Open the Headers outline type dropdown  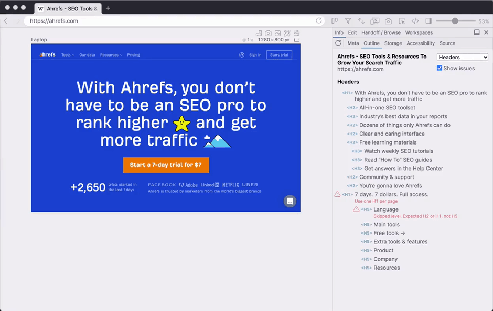462,57
